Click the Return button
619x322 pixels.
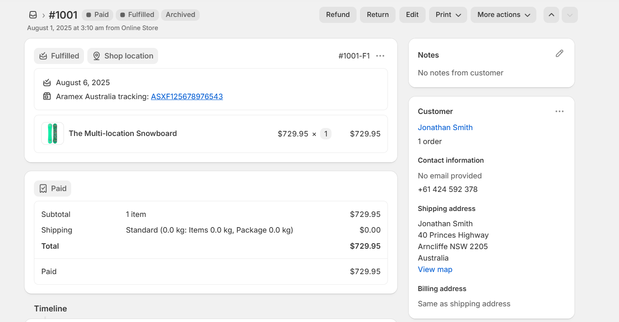[377, 15]
